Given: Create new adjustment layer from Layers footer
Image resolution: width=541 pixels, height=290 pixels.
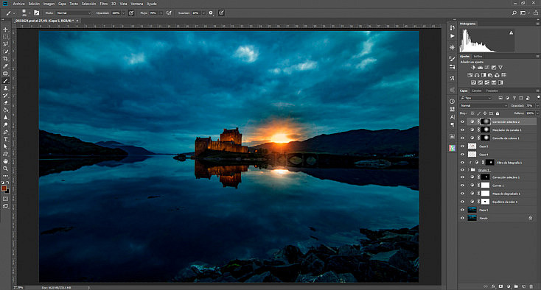Looking at the screenshot, I should coord(509,286).
